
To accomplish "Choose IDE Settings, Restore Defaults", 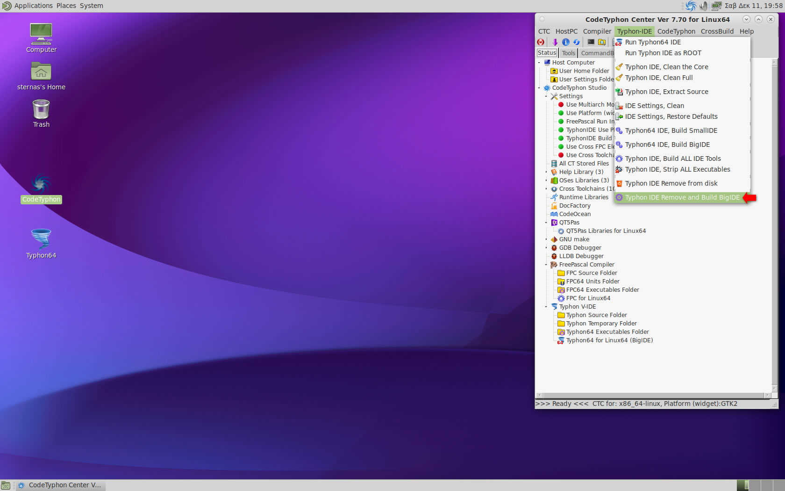I will 682,116.
